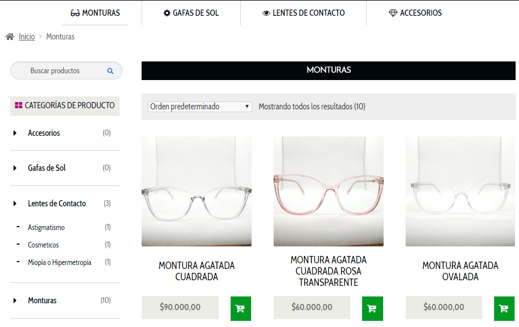Open the Gafas de Sol menu tab

(191, 13)
